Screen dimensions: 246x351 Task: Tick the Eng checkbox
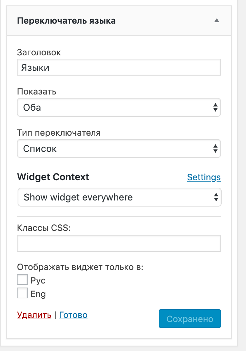(x=22, y=293)
